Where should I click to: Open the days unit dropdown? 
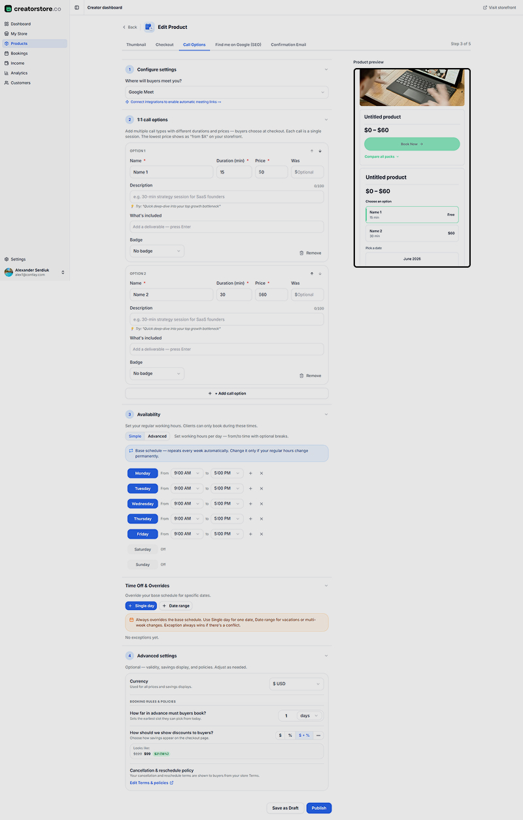[309, 716]
